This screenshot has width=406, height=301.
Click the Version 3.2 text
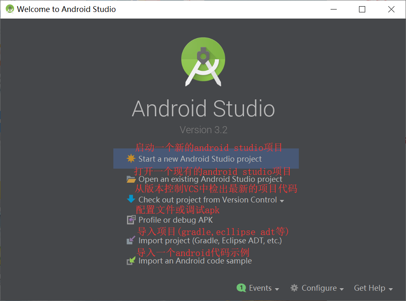pos(204,130)
